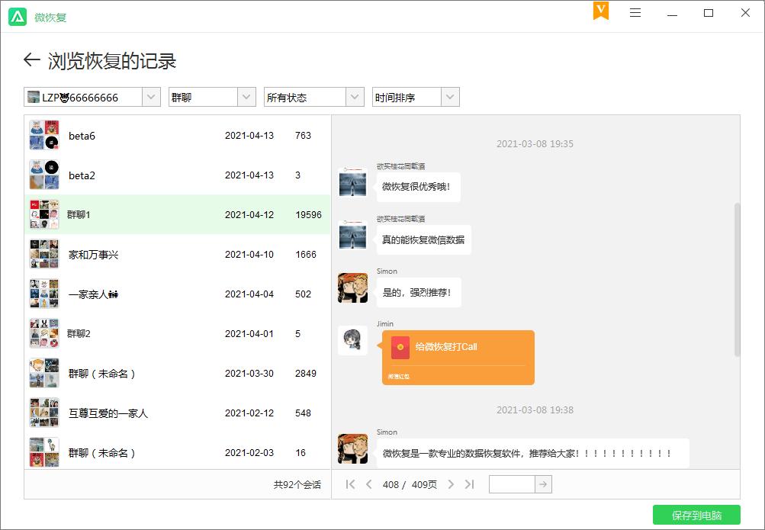The height and width of the screenshot is (530, 765).
Task: Click Simon's message about 专业的数据恢复软件
Action: [533, 454]
